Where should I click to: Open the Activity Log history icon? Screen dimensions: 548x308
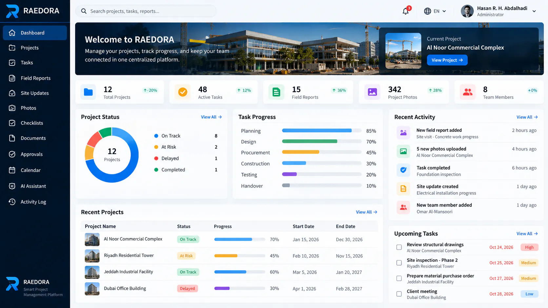coord(12,202)
